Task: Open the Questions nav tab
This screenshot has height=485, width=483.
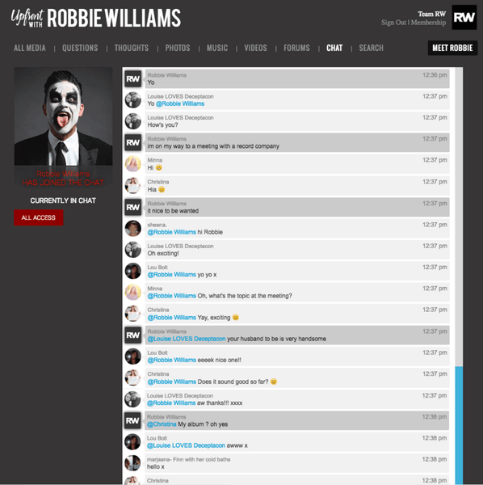Action: tap(80, 48)
